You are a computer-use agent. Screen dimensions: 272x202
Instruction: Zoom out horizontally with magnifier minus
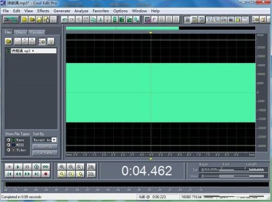71,167
